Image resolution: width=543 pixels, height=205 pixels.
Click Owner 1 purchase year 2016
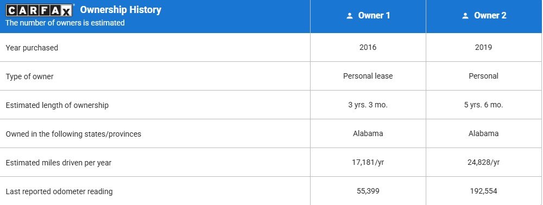pyautogui.click(x=368, y=47)
